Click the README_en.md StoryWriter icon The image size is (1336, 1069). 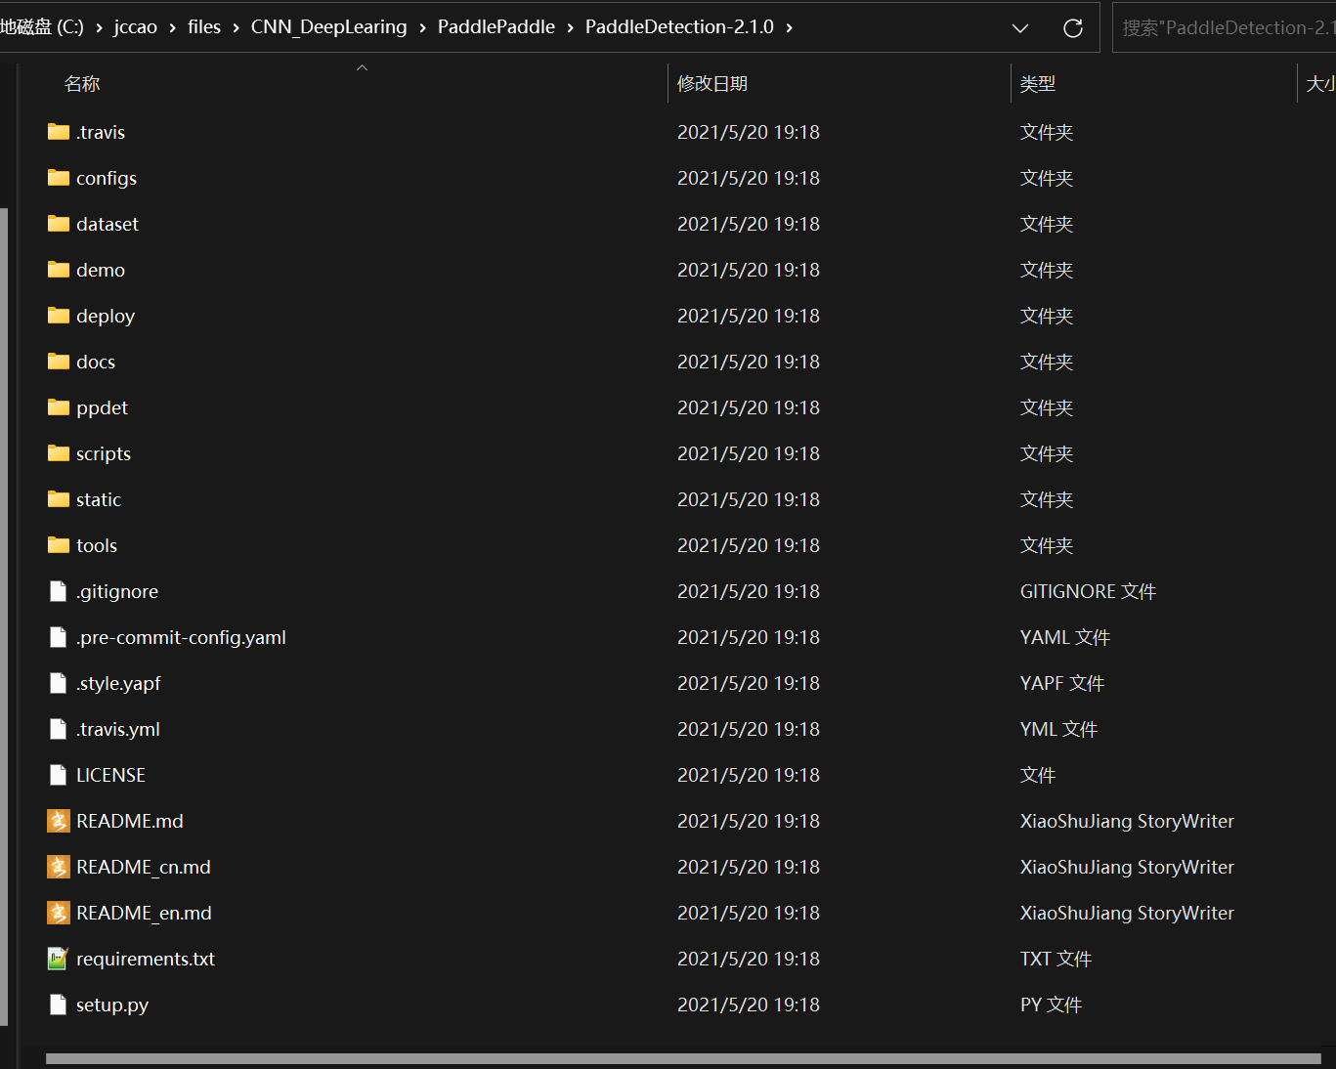(x=59, y=913)
